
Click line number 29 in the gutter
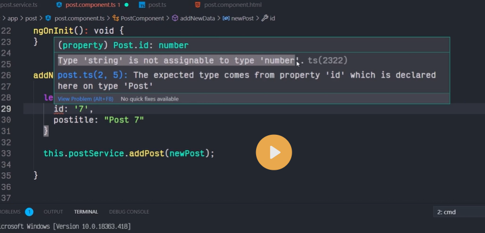pos(6,109)
